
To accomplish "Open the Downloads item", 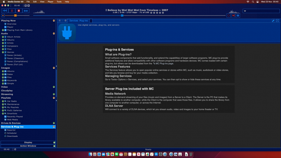I will (12, 136).
